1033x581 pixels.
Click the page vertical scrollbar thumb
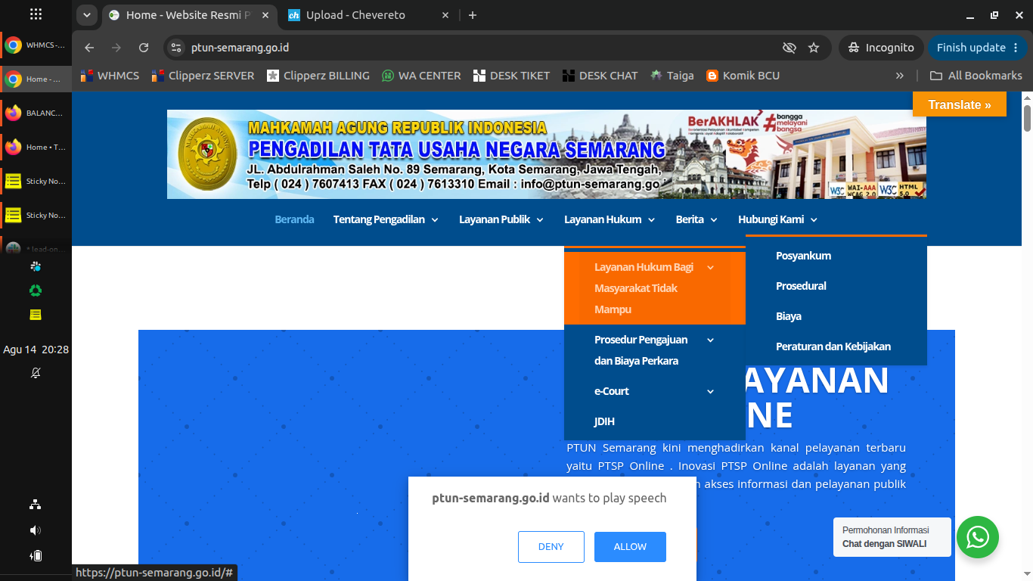[x=1027, y=118]
